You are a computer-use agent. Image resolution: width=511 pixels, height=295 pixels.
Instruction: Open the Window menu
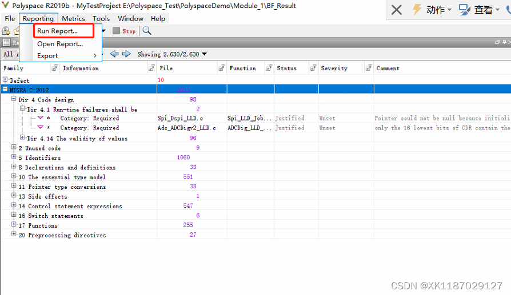(130, 18)
